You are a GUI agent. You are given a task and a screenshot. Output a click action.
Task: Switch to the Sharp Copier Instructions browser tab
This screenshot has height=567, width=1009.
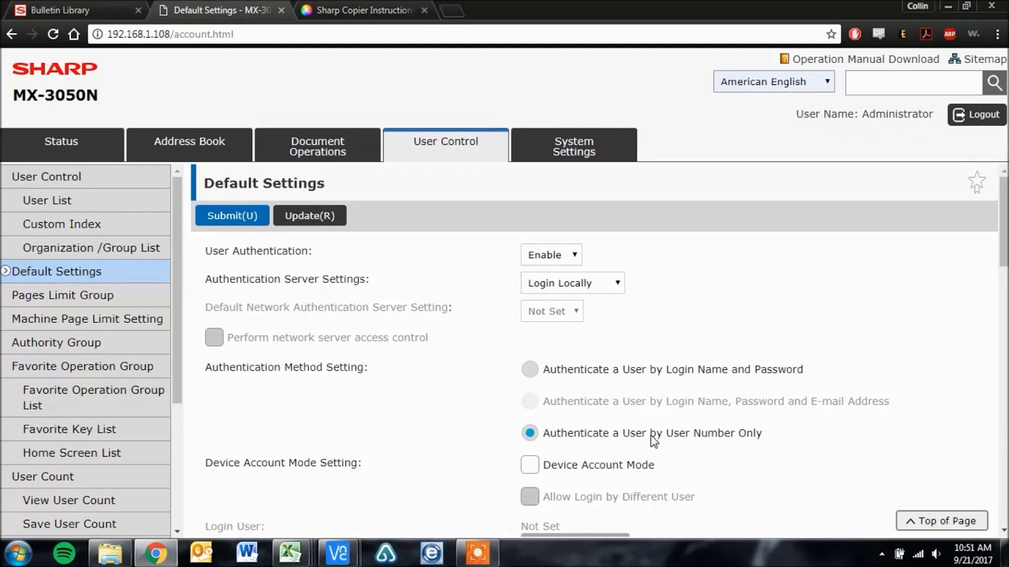point(363,10)
